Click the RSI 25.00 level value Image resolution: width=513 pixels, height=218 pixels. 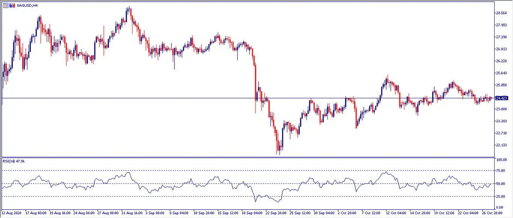[501, 197]
